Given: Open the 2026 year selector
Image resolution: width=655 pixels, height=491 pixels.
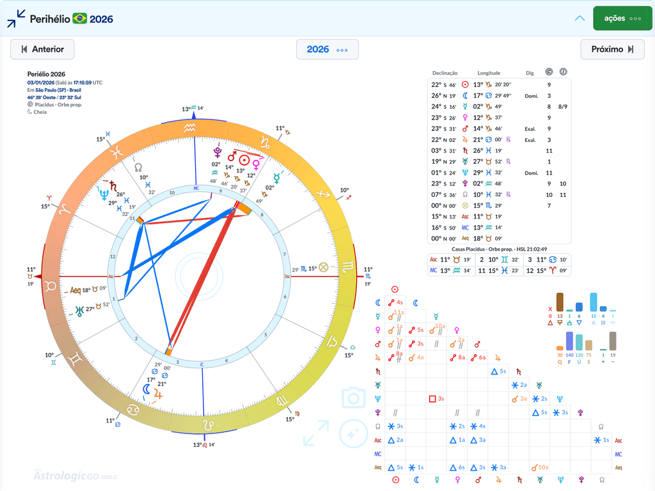Looking at the screenshot, I should [327, 49].
